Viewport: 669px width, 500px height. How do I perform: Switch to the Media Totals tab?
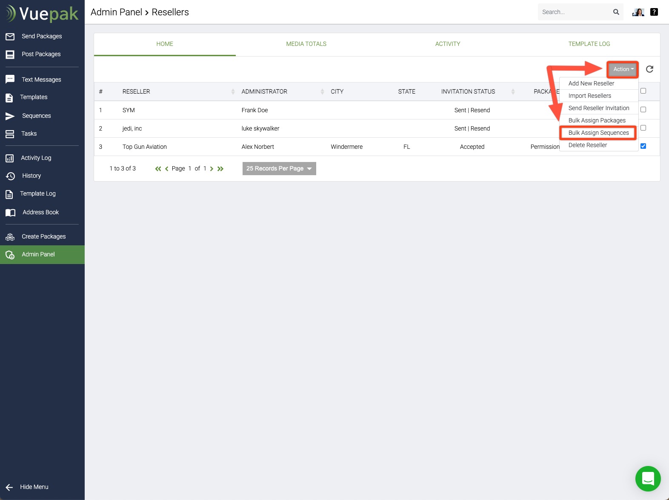(x=306, y=44)
